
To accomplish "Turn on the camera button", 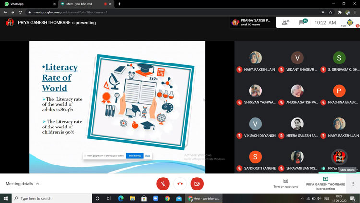I will tap(197, 183).
